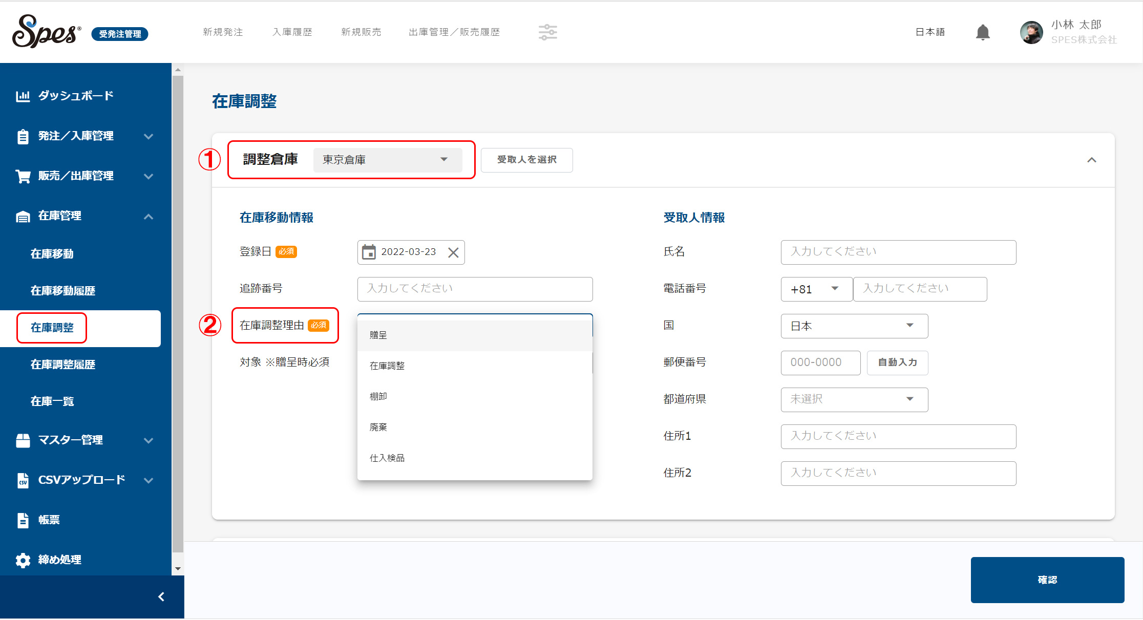The width and height of the screenshot is (1143, 620).
Task: Click the 販売／出庫管理 cart icon
Action: coord(23,176)
